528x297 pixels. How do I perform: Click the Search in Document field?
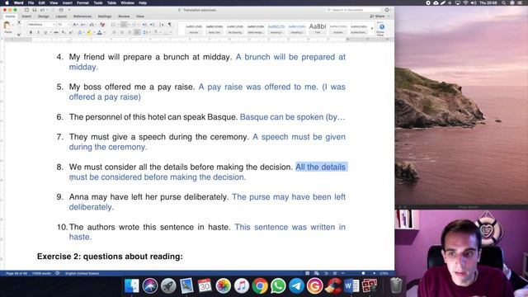click(353, 10)
